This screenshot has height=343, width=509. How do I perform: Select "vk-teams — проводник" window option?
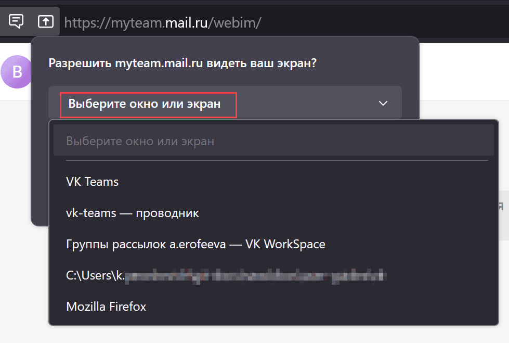coord(273,213)
